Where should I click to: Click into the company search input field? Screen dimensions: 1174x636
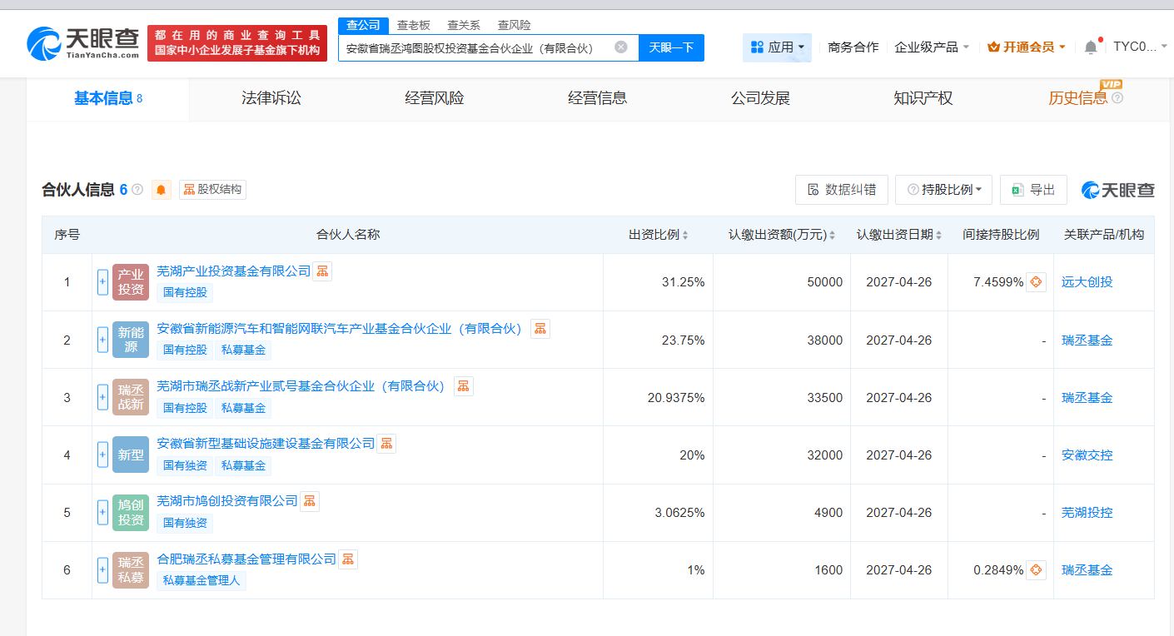(x=475, y=48)
